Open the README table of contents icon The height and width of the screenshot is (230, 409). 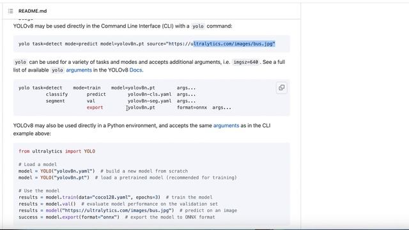[10, 11]
